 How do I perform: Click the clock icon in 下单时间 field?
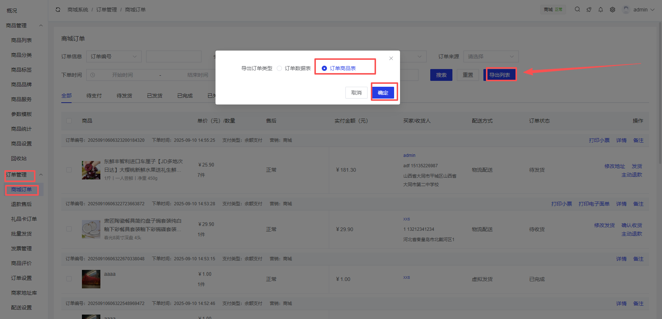click(x=93, y=75)
